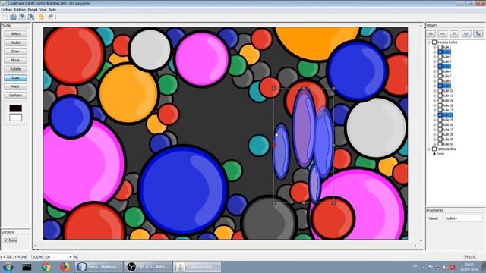Select the Bulle 19 tree row label
Screen dimensions: 486x273
click(x=447, y=140)
